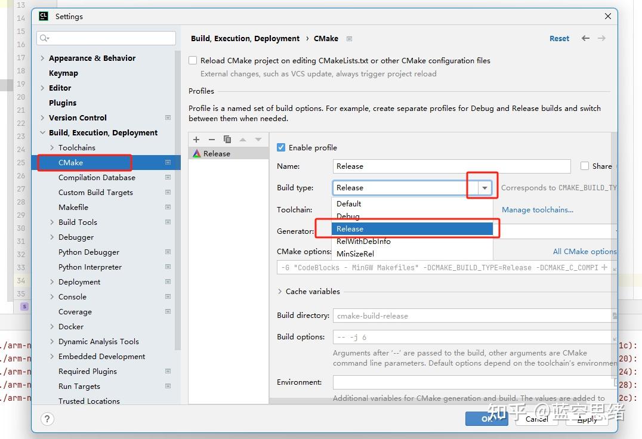
Task: Open the All CMake options link
Action: click(585, 252)
